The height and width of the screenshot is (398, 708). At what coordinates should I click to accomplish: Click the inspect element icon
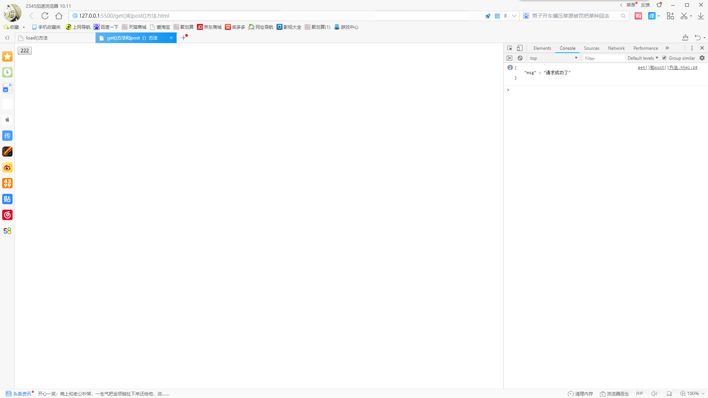(509, 48)
